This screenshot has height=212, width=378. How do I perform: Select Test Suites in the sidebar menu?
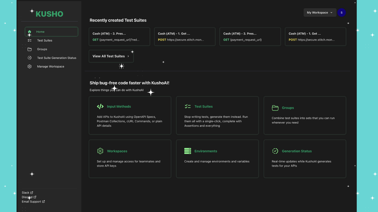[x=45, y=41]
